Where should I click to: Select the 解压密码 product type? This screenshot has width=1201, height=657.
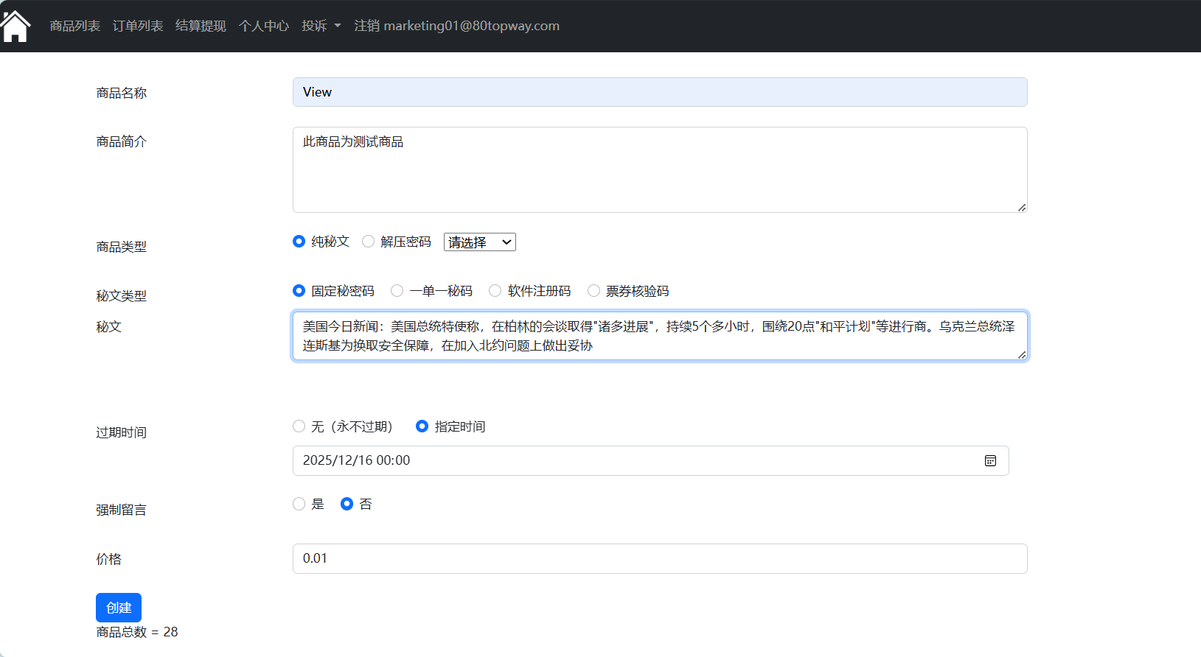point(368,242)
